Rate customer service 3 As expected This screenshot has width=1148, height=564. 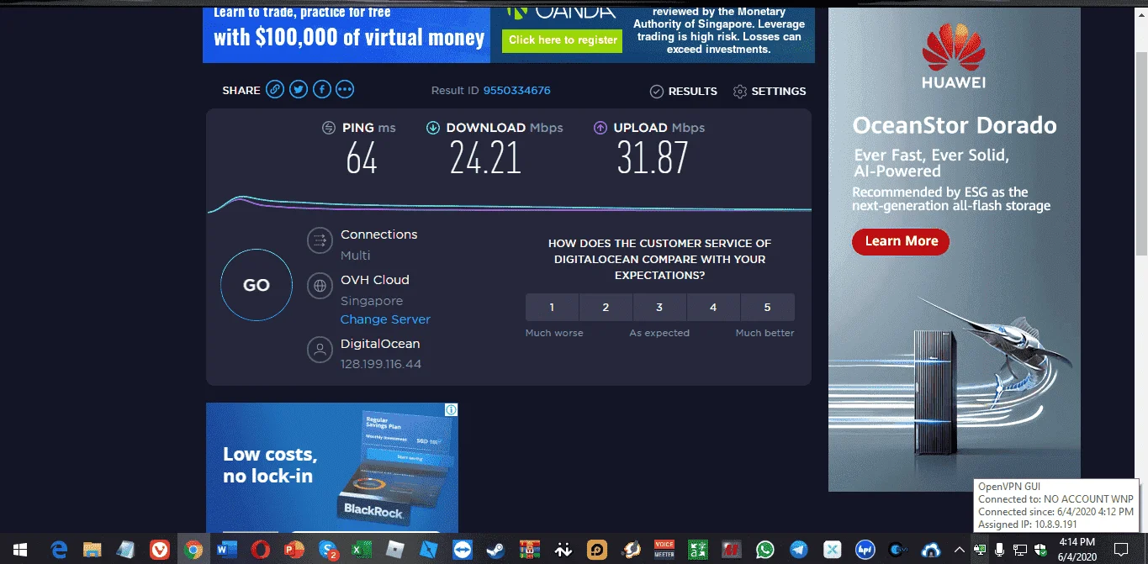(x=659, y=308)
